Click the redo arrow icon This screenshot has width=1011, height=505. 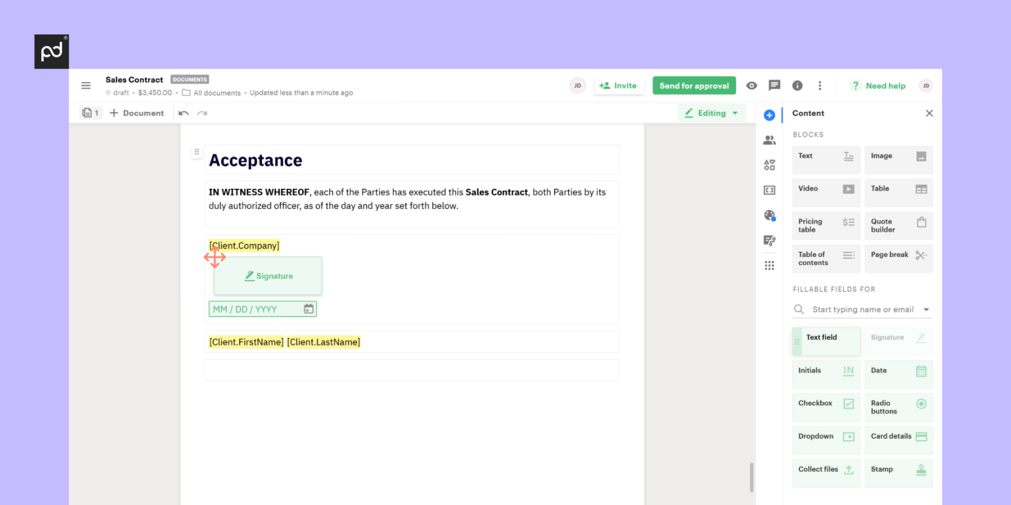coord(202,113)
